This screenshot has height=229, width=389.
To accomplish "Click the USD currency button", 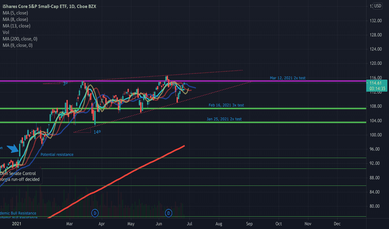I will click(x=378, y=6).
